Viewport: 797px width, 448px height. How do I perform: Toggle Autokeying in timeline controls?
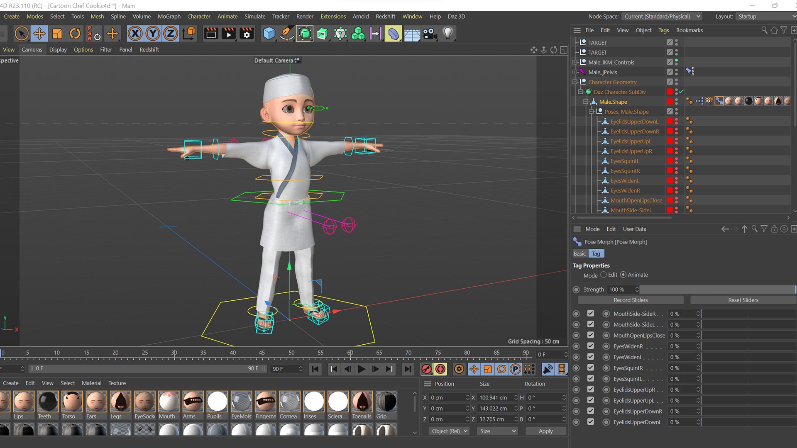click(440, 369)
